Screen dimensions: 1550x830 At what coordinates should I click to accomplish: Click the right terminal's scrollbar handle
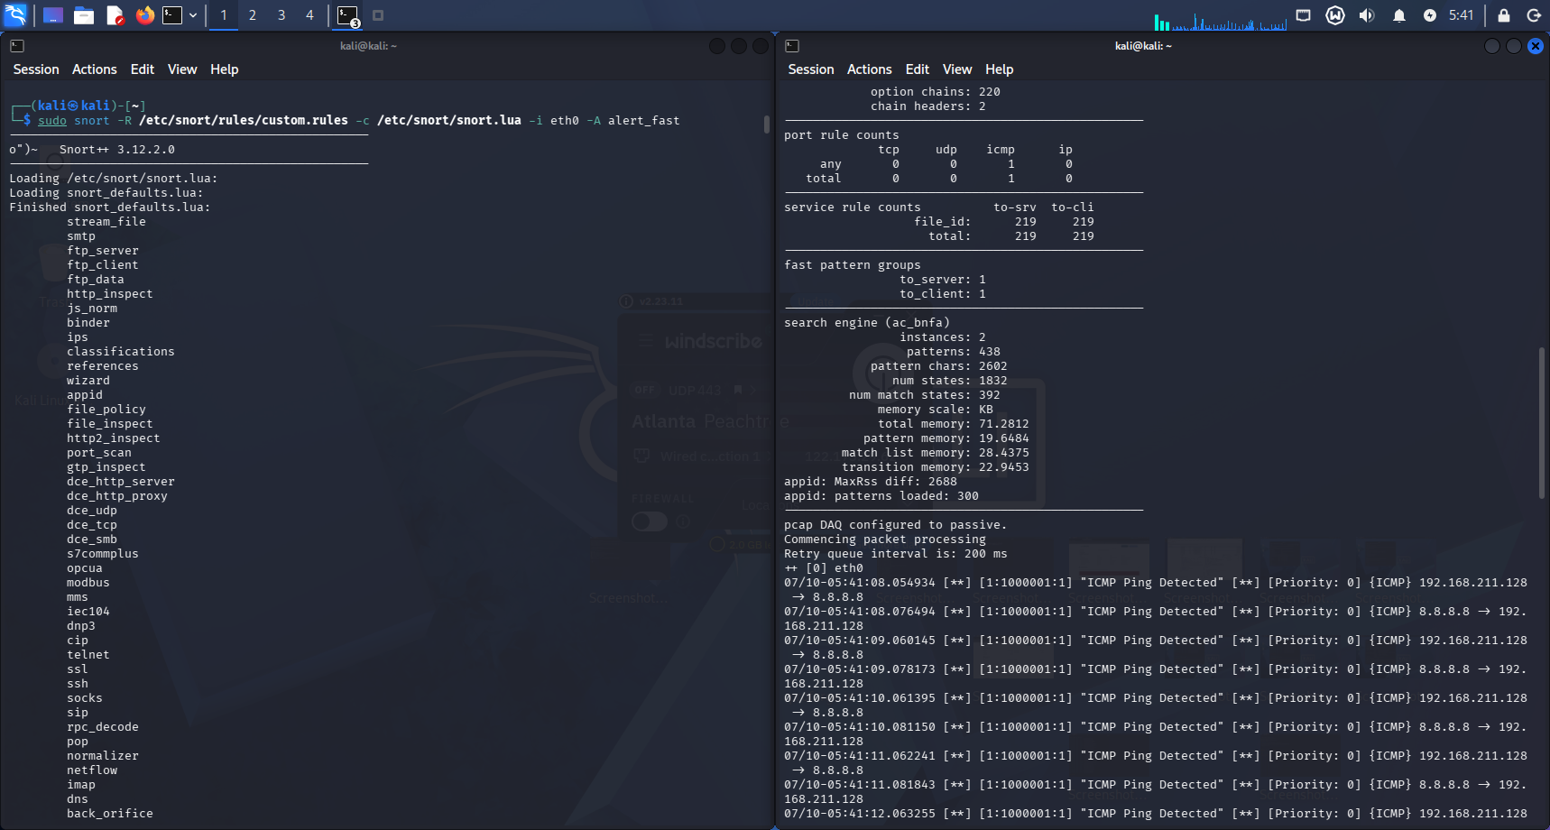click(x=1542, y=423)
